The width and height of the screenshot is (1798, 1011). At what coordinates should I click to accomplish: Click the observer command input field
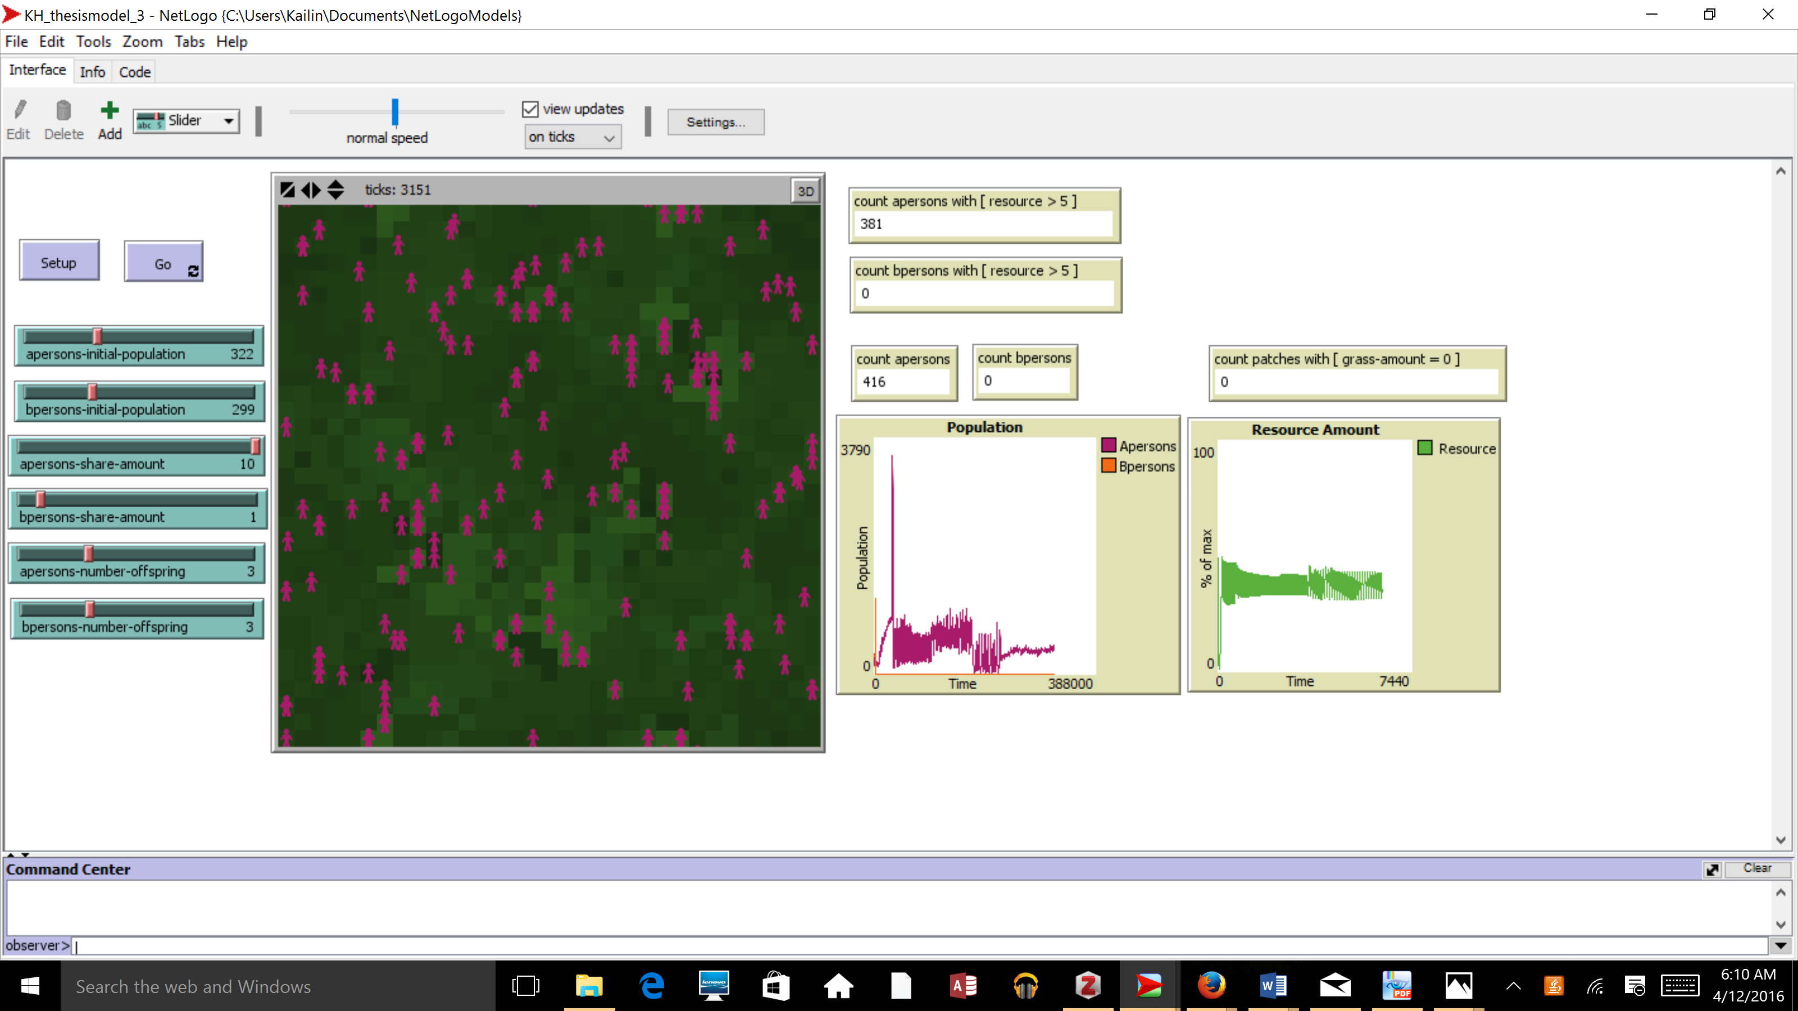[x=907, y=946]
